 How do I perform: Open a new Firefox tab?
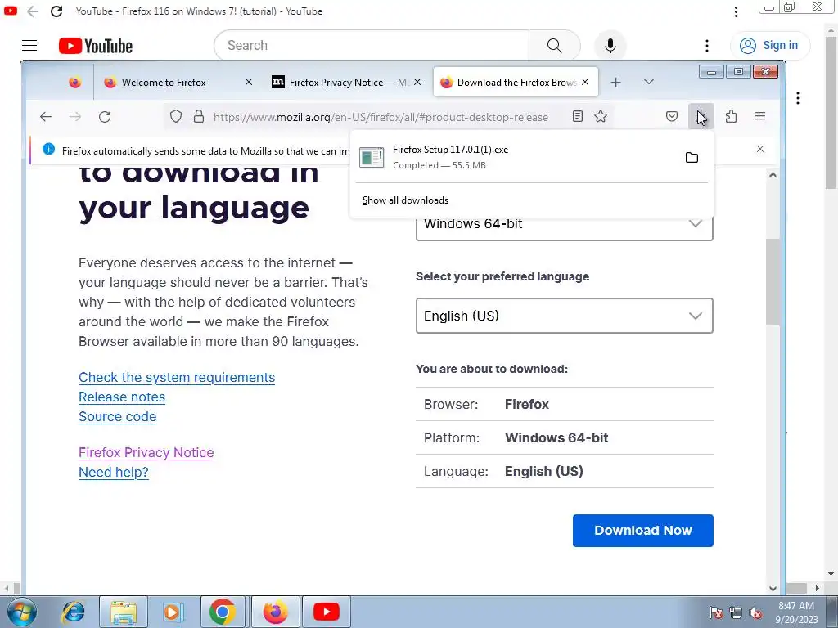pyautogui.click(x=615, y=83)
